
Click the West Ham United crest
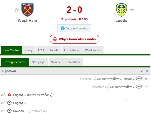(x=27, y=10)
